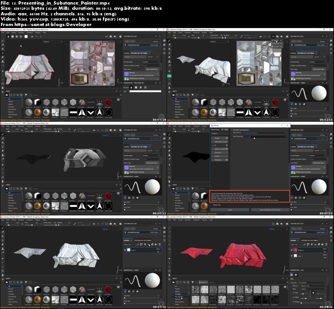Remove Normal mesh map via X, 00:04:22 frame
Image resolution: width=334 pixels, height=309 pixels.
[x=158, y=167]
